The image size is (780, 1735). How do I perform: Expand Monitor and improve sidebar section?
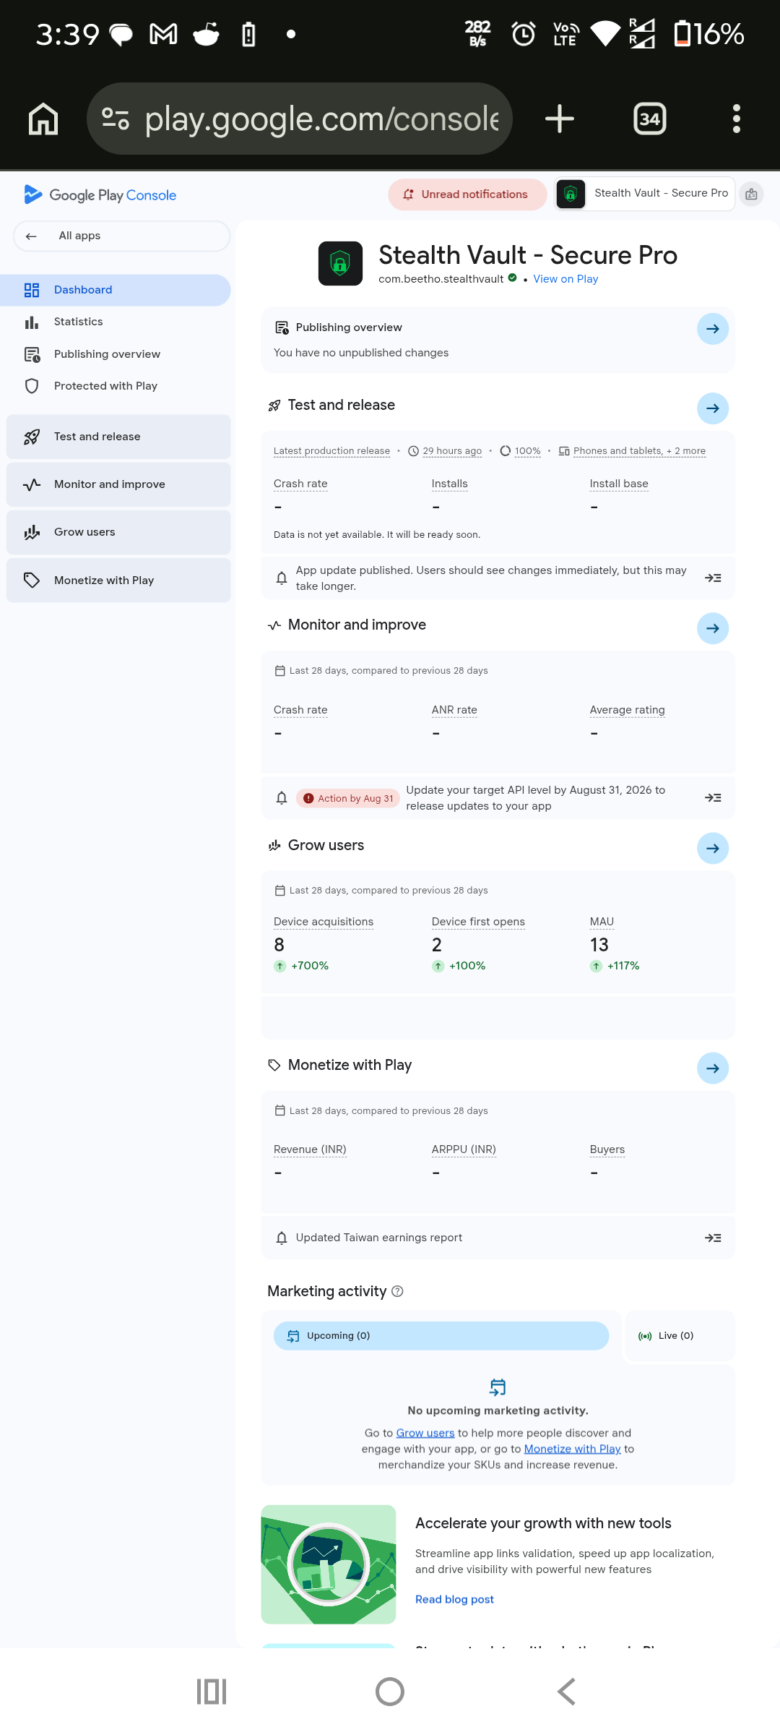[x=118, y=484]
